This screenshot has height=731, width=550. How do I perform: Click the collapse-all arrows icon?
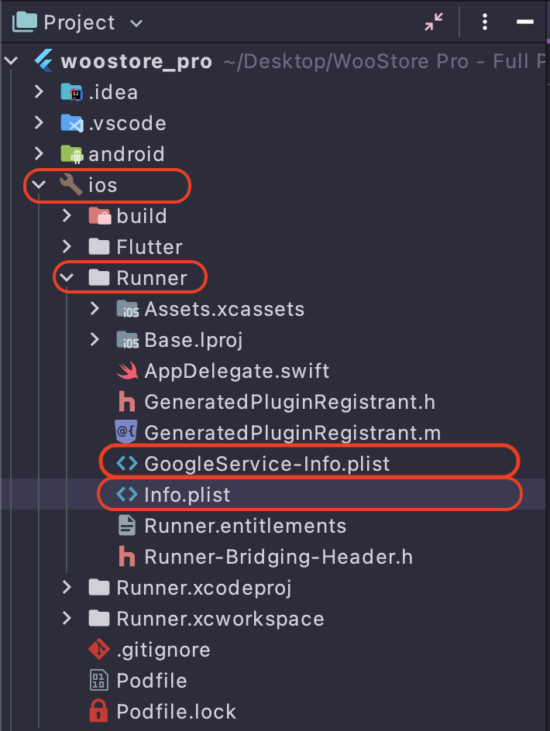coord(433,22)
